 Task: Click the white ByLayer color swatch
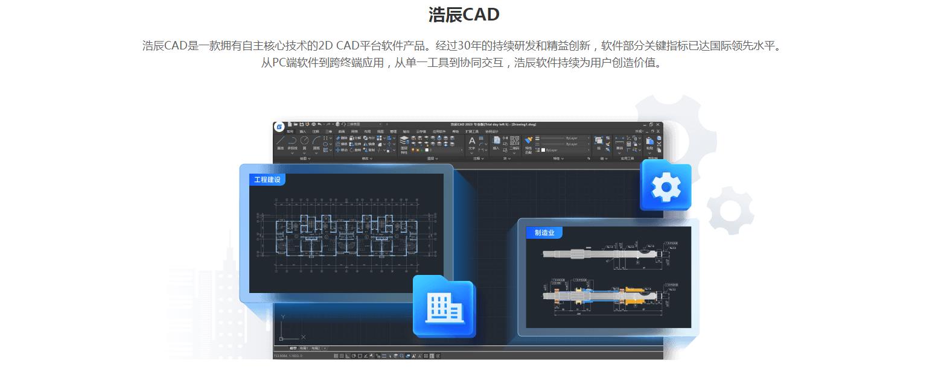click(543, 150)
